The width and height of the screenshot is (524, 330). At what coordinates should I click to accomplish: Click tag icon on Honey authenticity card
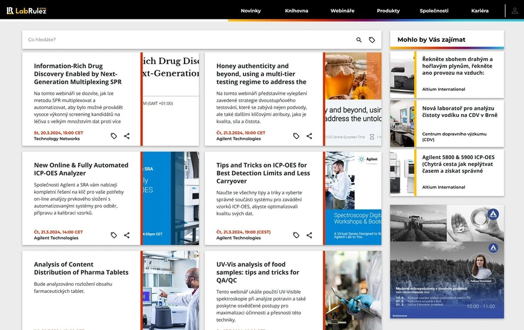coord(296,136)
